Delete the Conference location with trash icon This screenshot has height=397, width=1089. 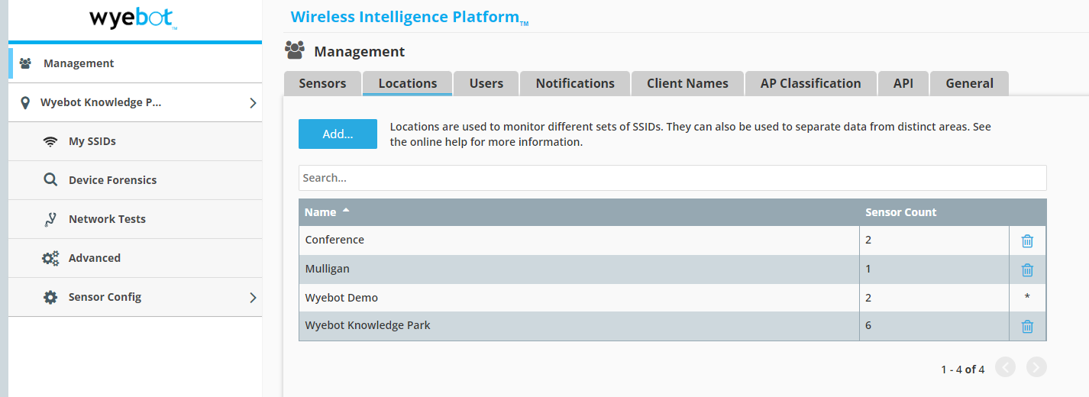coord(1027,240)
